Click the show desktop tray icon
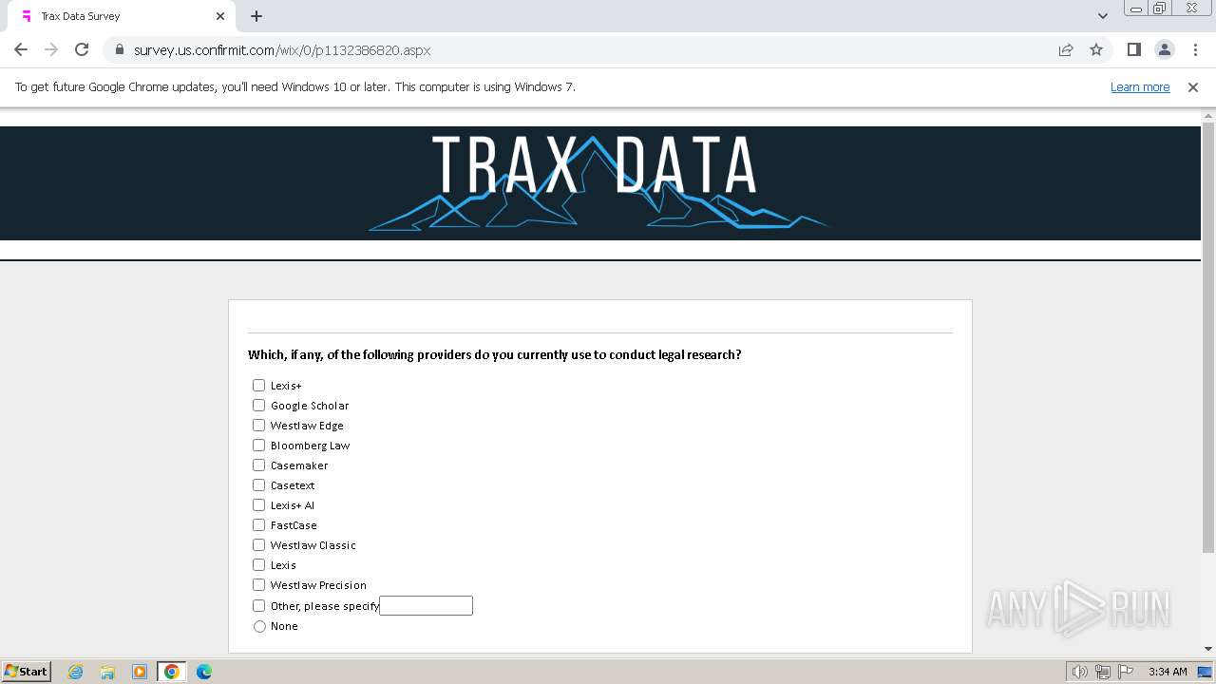This screenshot has width=1216, height=684. [x=1206, y=672]
